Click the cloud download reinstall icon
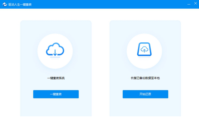This screenshot has height=121, width=199. pos(55,51)
